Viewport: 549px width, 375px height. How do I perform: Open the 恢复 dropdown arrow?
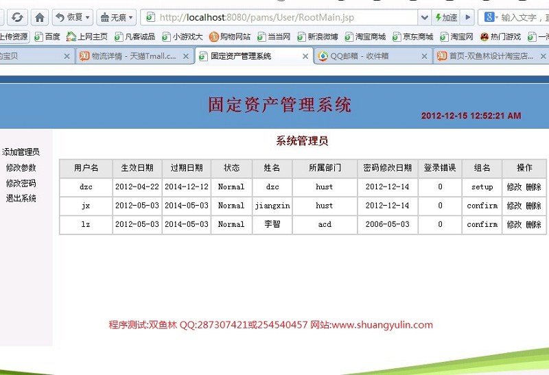[88, 17]
